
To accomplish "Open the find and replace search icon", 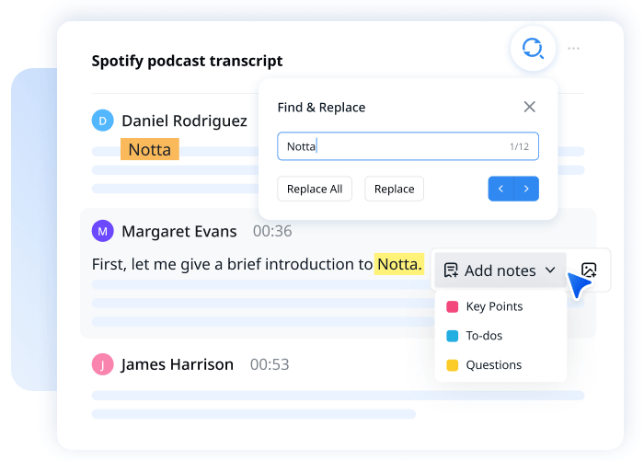I will pyautogui.click(x=533, y=49).
